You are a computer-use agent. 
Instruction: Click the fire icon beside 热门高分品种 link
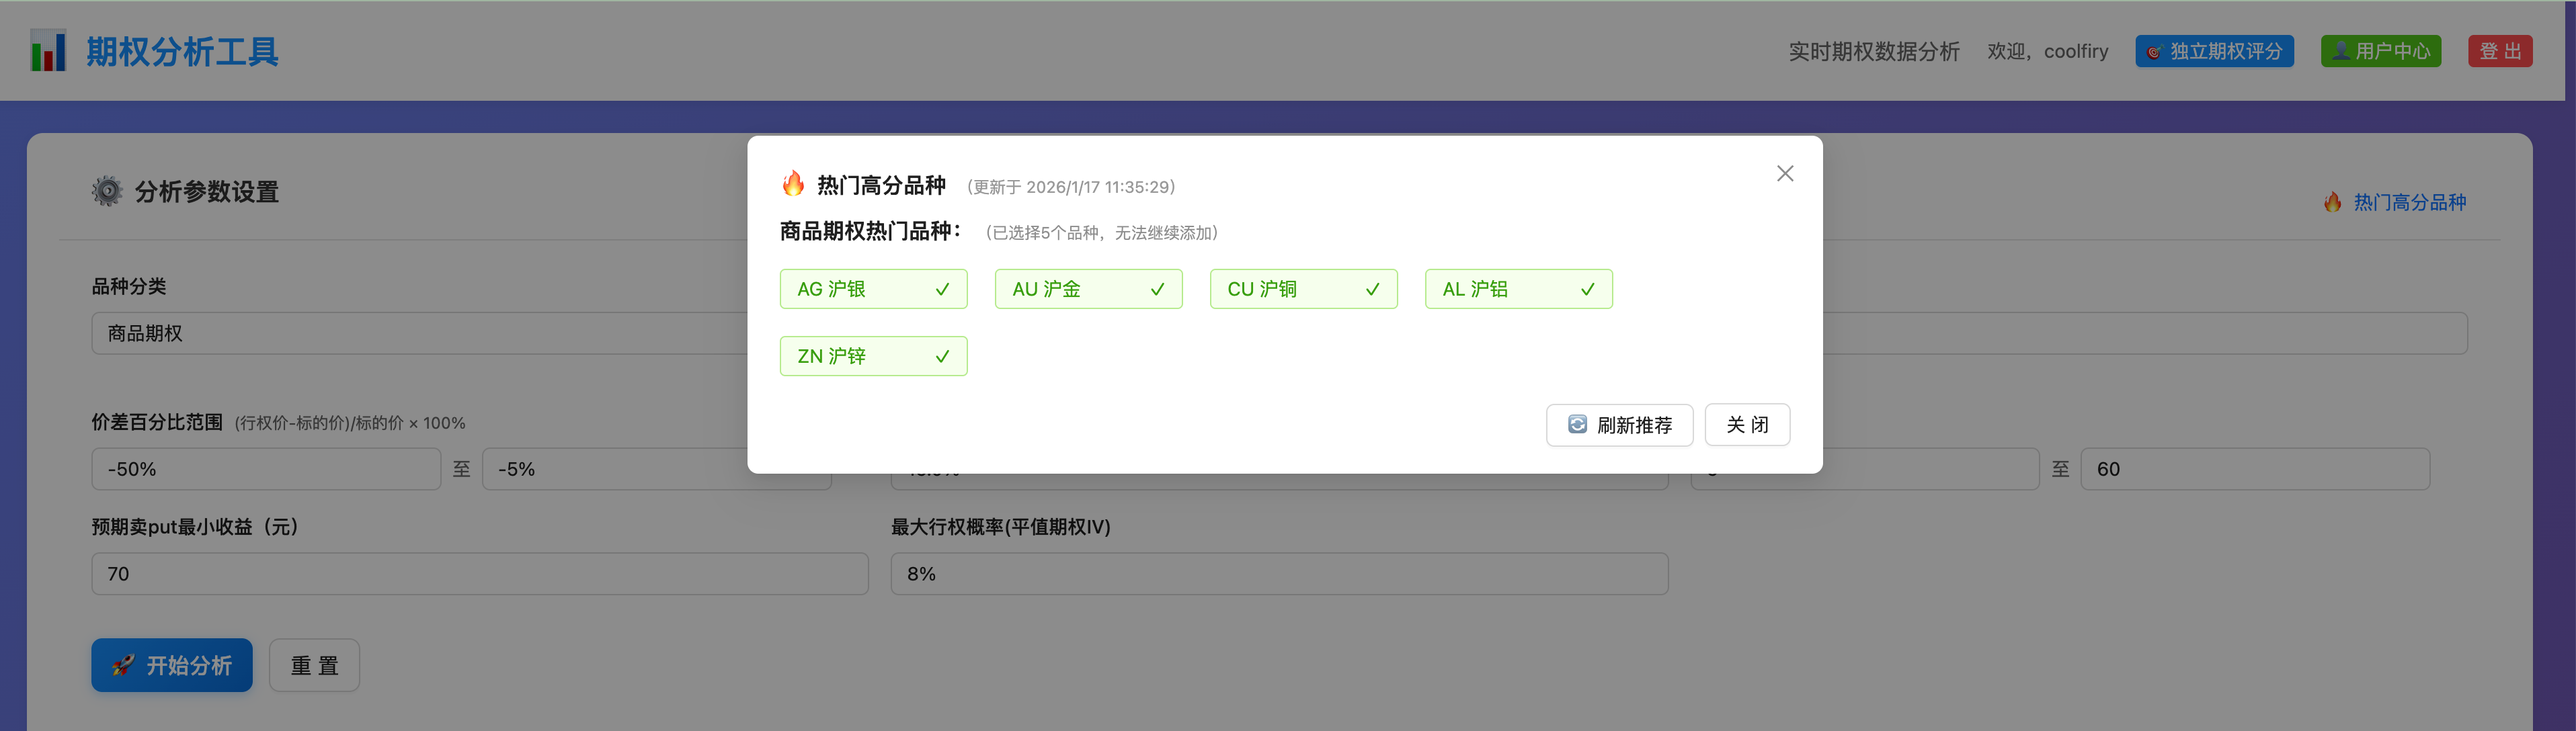pyautogui.click(x=2333, y=202)
